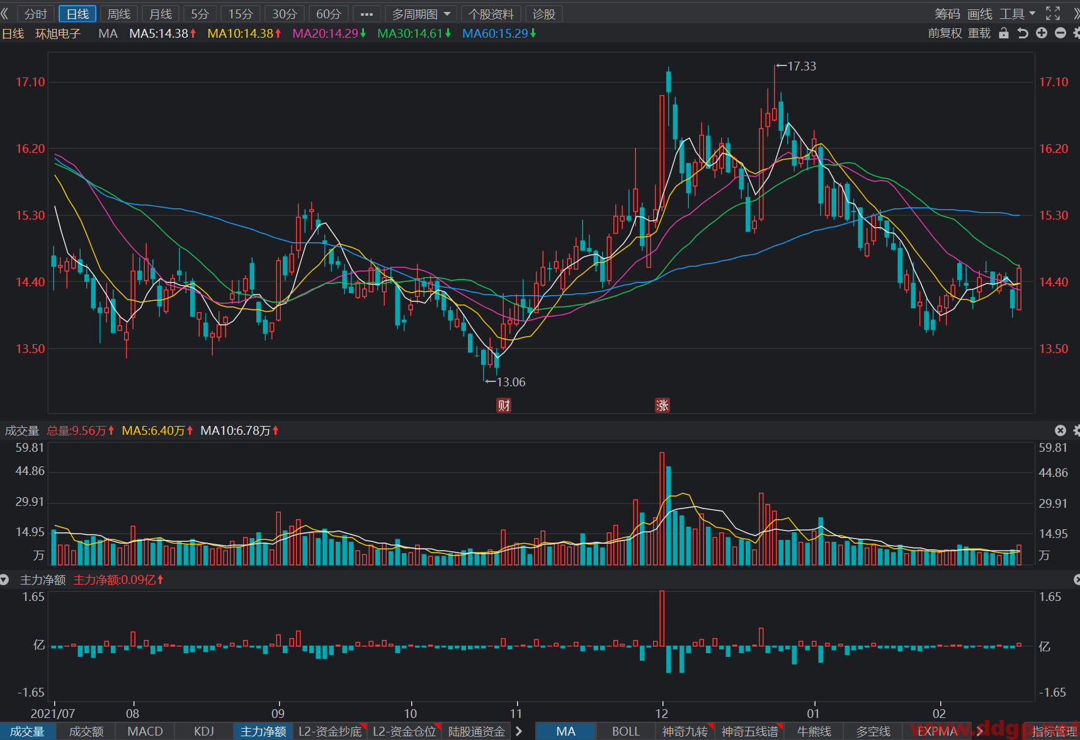Select KDJ indicator tab
The image size is (1080, 740).
coord(204,731)
